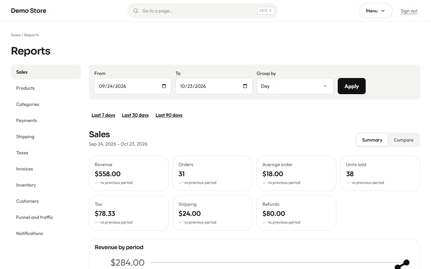
Task: Click the Sep 24, 2026 – Oct 23, 2026 date range text
Action: click(x=118, y=144)
